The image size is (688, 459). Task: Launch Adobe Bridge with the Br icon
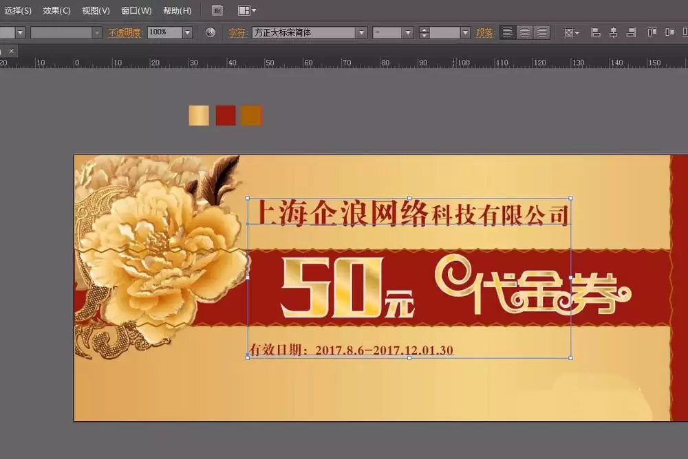(217, 10)
